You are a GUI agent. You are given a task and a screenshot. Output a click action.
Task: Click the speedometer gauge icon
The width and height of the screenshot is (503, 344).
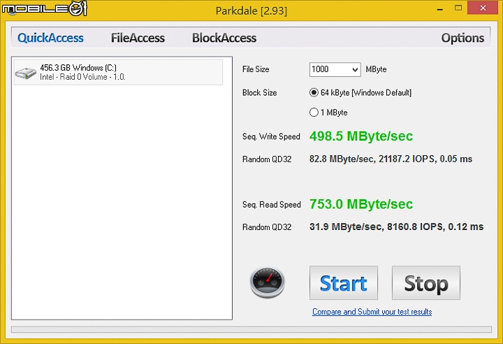point(267,282)
